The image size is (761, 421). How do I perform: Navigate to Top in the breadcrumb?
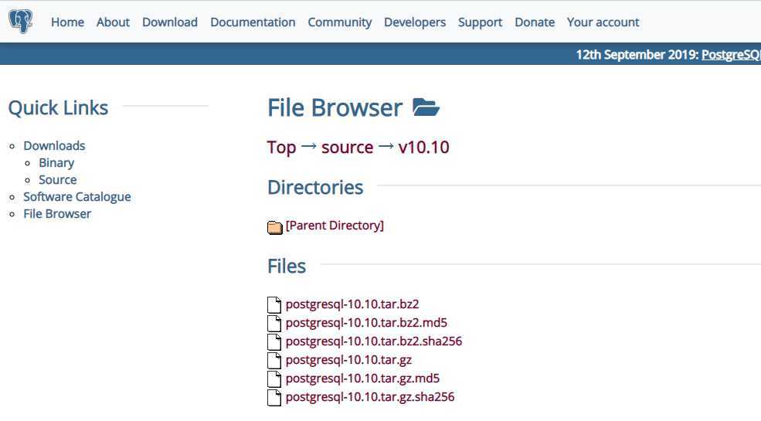281,148
